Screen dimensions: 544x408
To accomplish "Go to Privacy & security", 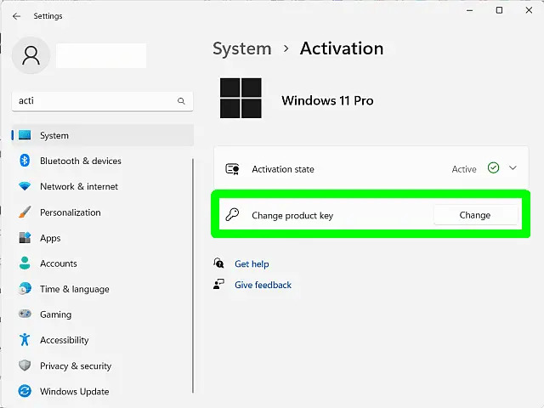I will [103, 365].
